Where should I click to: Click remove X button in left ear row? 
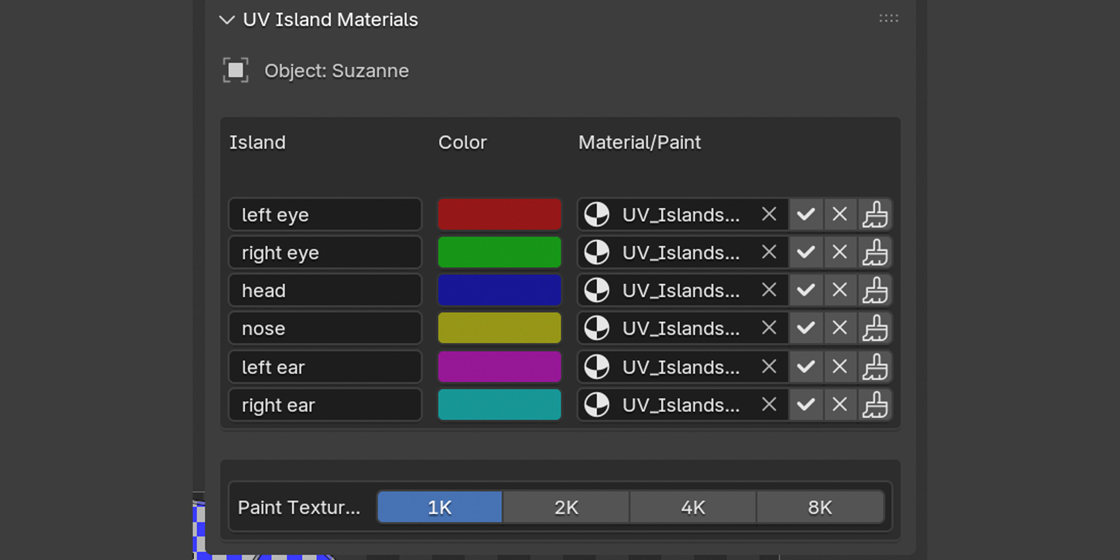coord(840,367)
